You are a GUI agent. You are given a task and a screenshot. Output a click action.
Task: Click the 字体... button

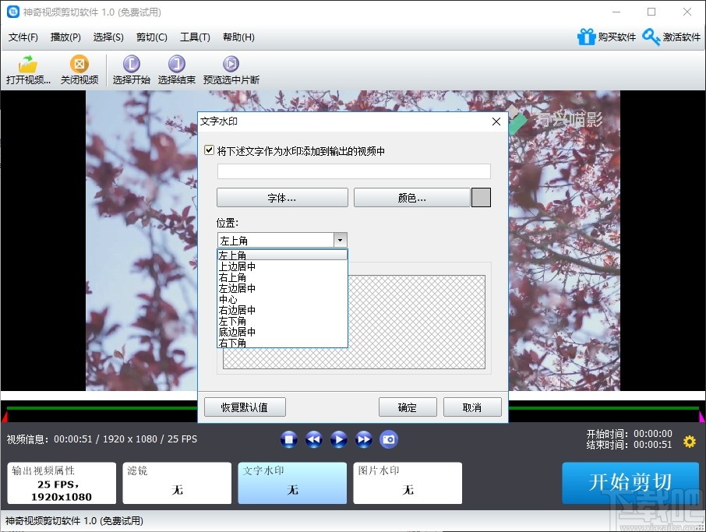282,198
